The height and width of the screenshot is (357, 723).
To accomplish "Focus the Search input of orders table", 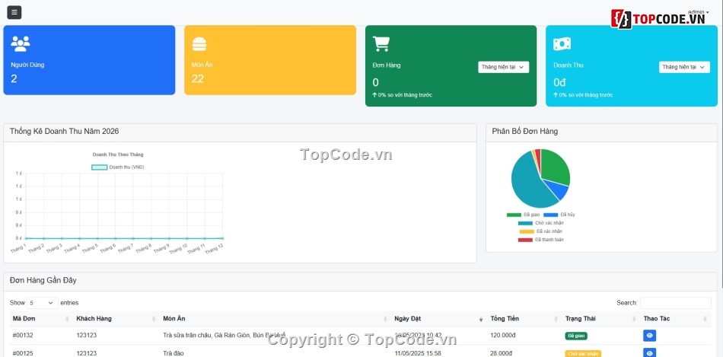I will 676,303.
